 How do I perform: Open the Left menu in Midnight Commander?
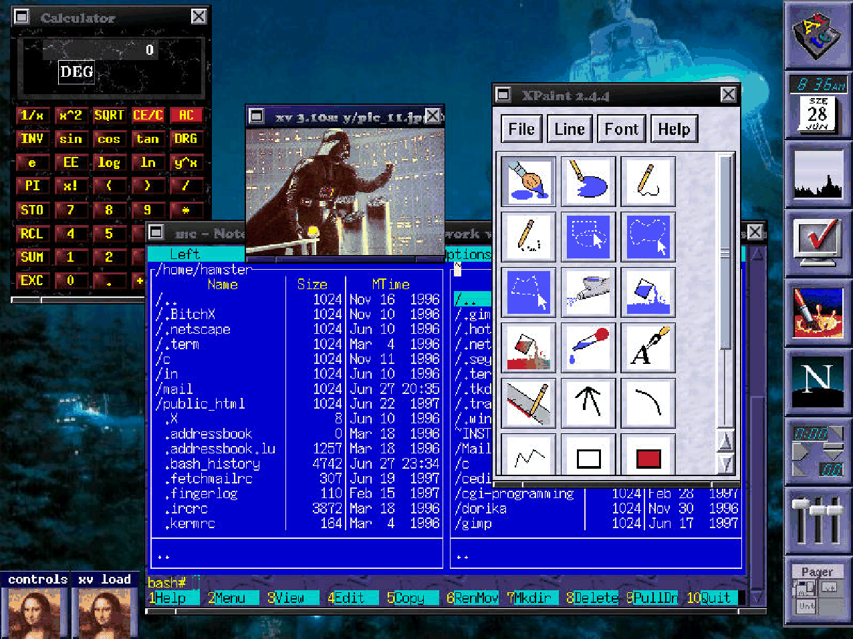click(x=185, y=254)
